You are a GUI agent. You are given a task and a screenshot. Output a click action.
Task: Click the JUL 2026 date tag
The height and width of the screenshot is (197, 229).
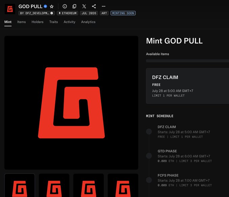[89, 13]
